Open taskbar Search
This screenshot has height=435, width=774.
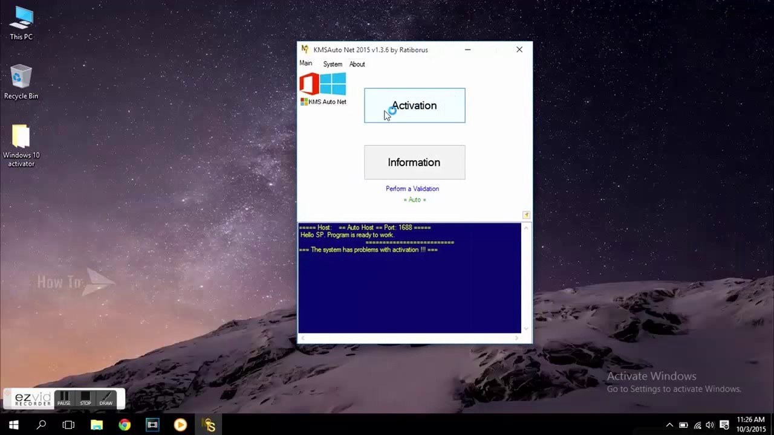coord(41,425)
